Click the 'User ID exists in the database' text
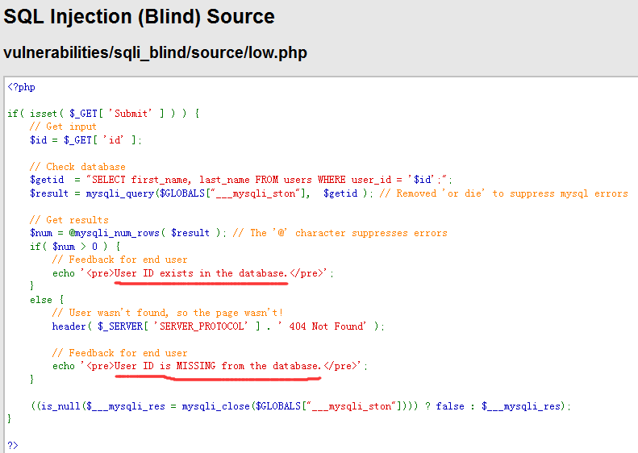 pos(200,273)
